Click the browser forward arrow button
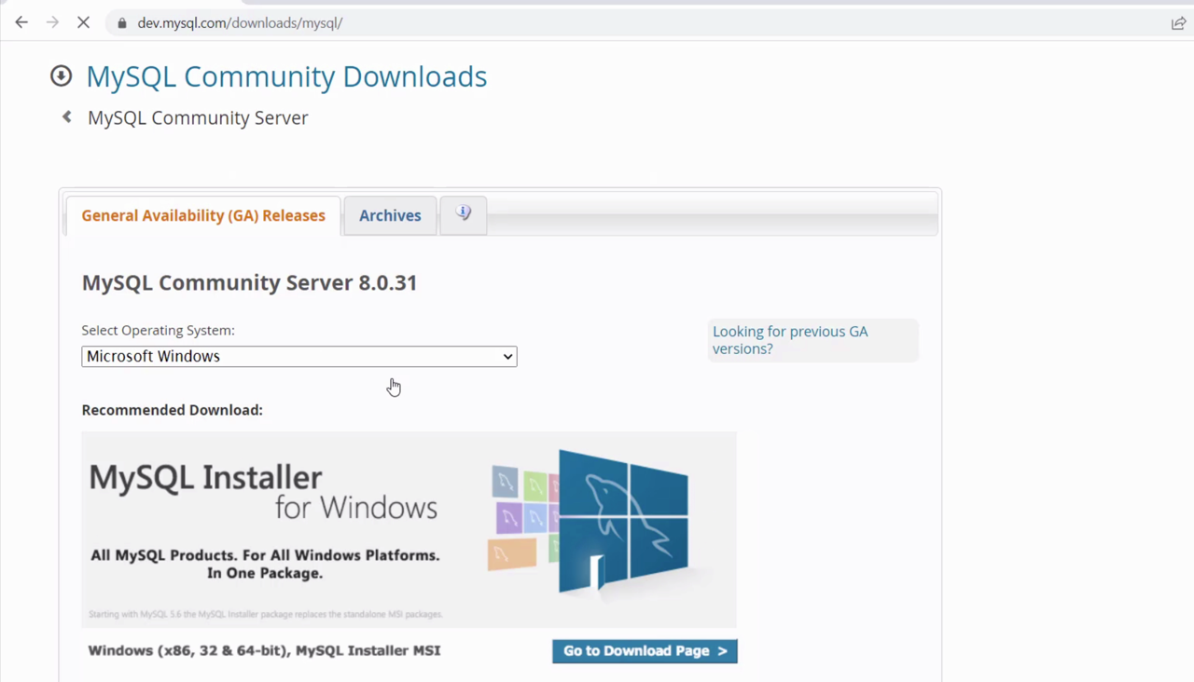Image resolution: width=1194 pixels, height=682 pixels. click(52, 22)
